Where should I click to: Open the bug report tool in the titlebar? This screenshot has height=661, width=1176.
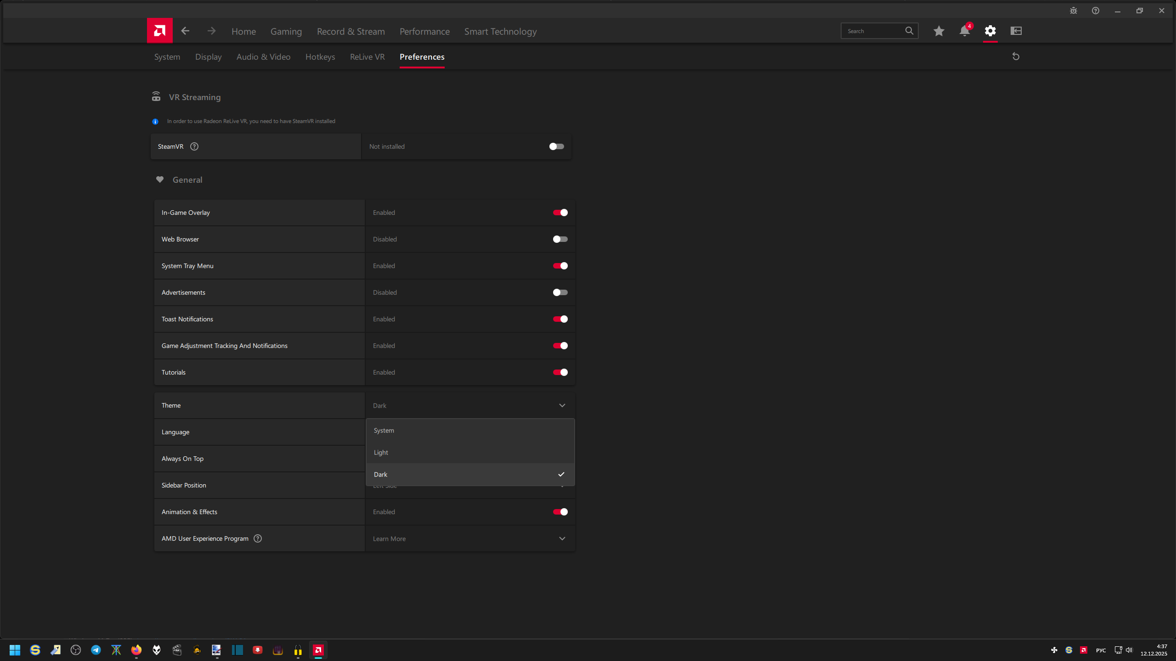(x=1074, y=10)
